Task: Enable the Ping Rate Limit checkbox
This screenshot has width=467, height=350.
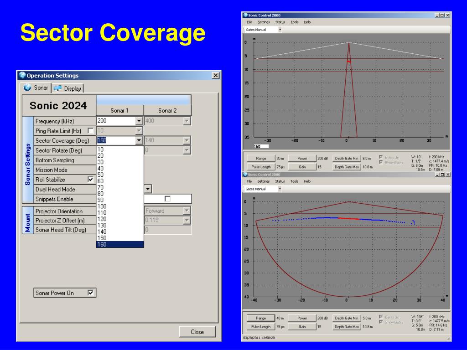Action: pyautogui.click(x=91, y=131)
